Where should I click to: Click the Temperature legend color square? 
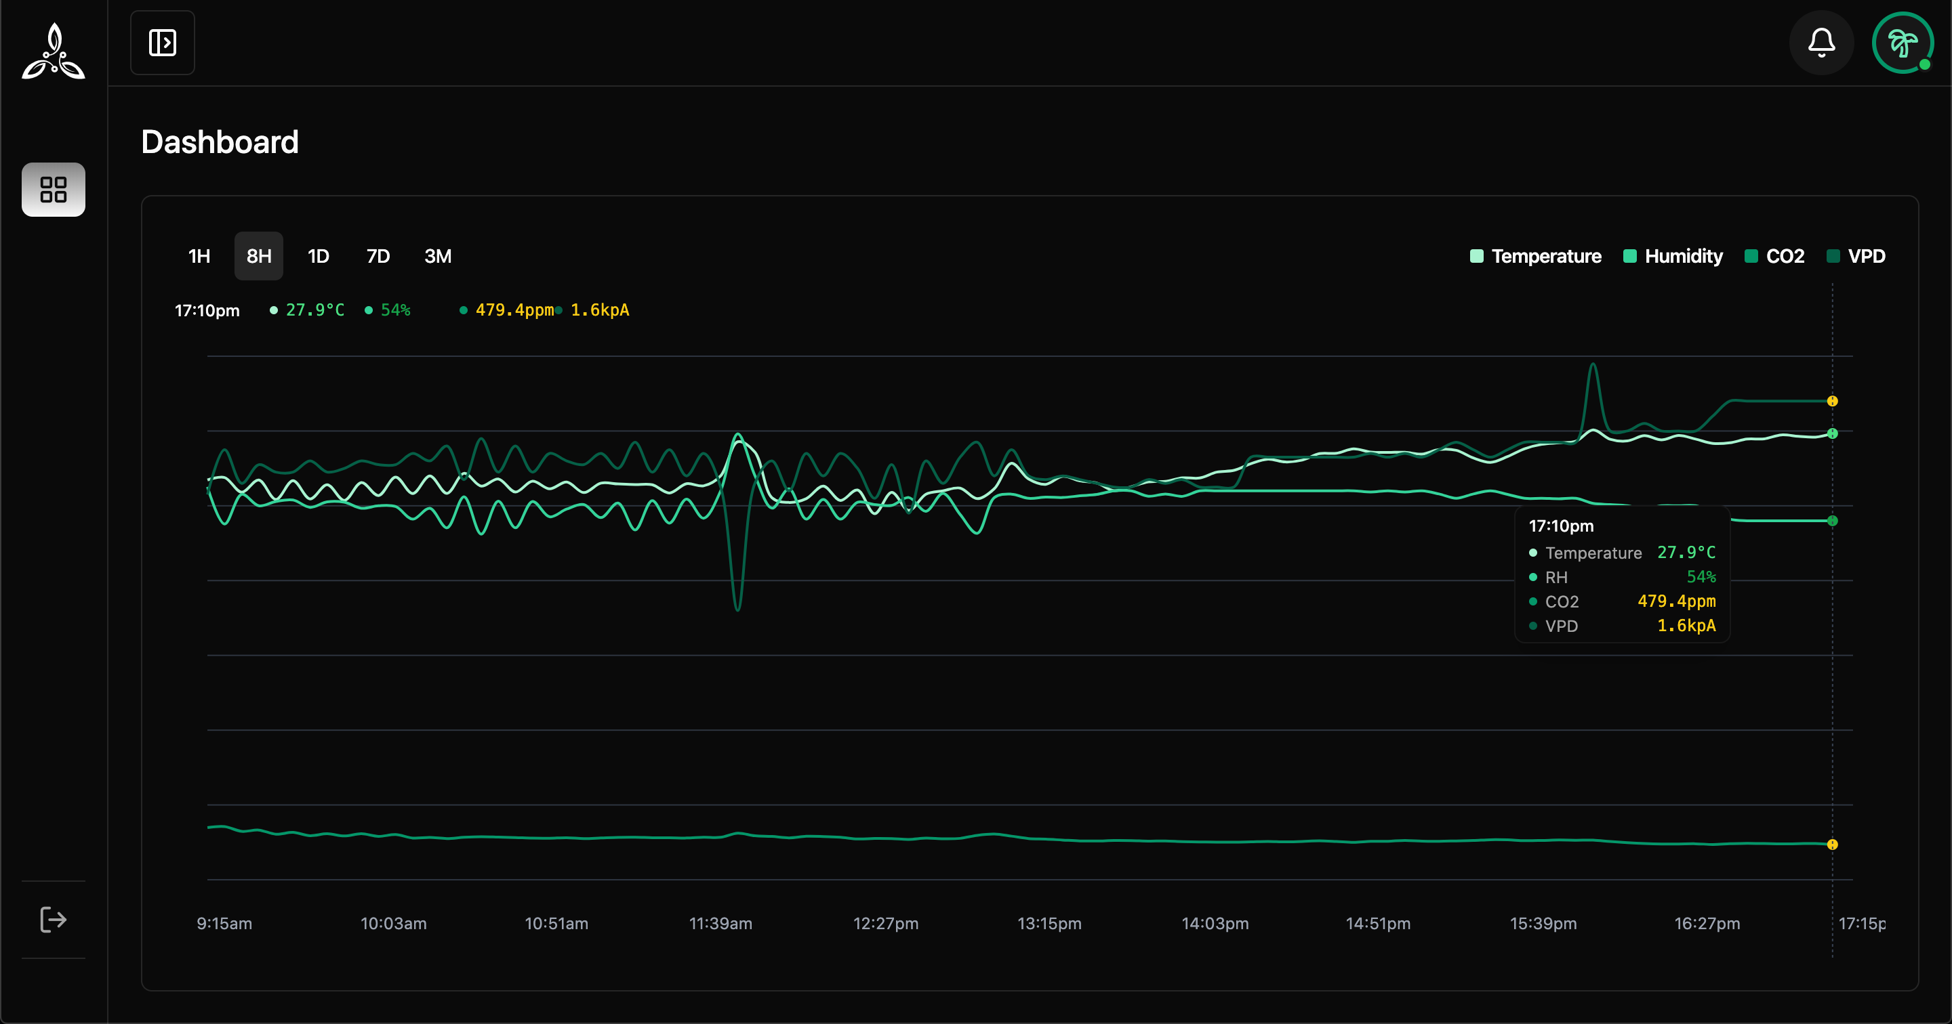[x=1476, y=256]
